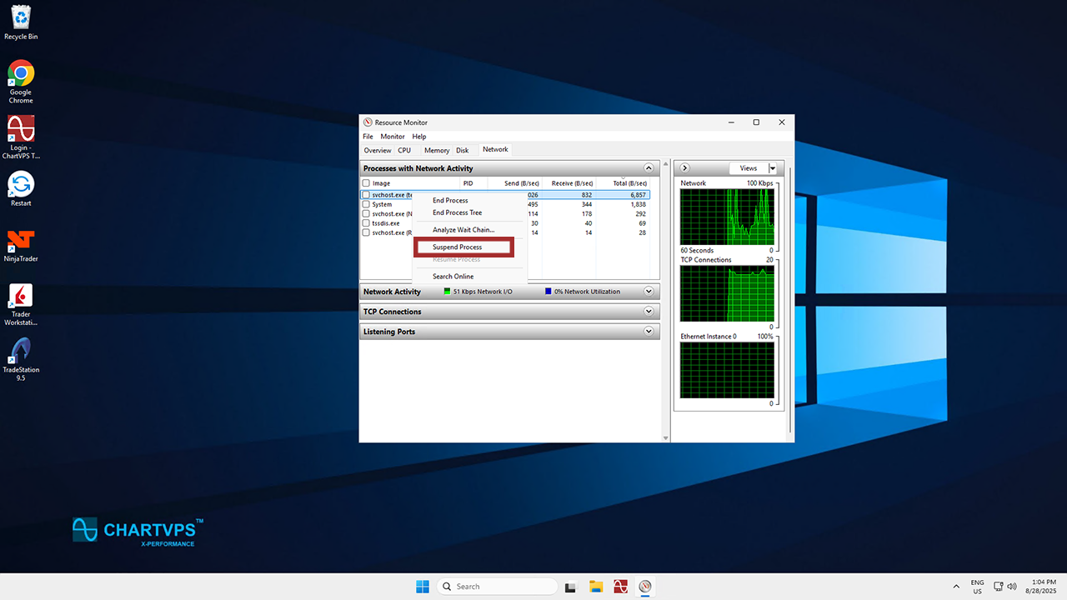Open the Views dropdown arrow
This screenshot has height=600, width=1067.
(772, 168)
